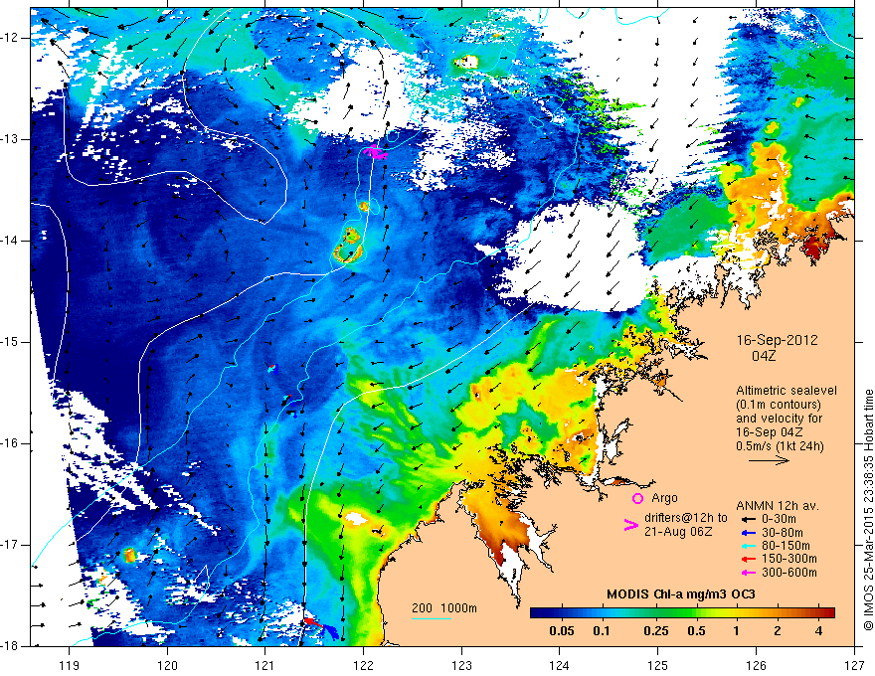The image size is (875, 676).
Task: Click the colorbar tick label 4
Action: tap(818, 631)
